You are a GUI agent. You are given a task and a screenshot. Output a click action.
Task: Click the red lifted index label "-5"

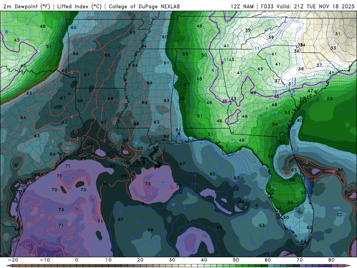pyautogui.click(x=71, y=72)
